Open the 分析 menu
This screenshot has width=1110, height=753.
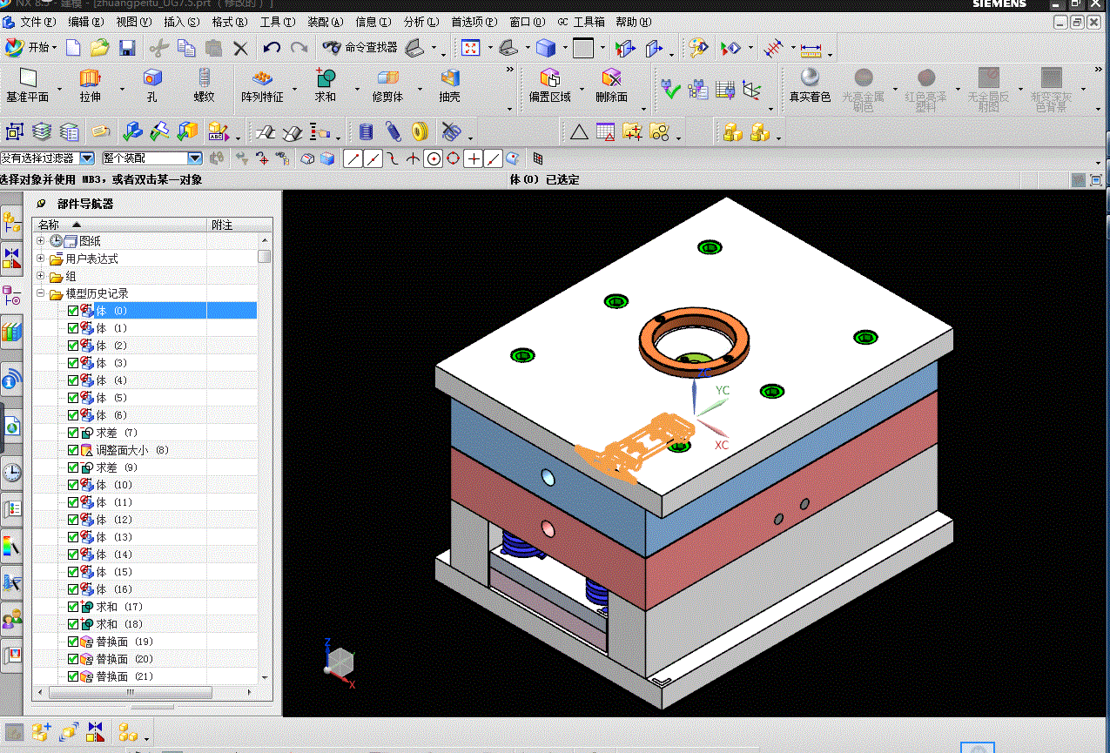click(x=420, y=22)
